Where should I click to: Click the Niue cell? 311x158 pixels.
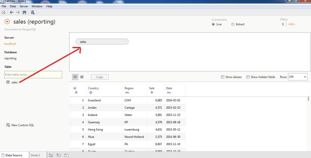point(104,137)
